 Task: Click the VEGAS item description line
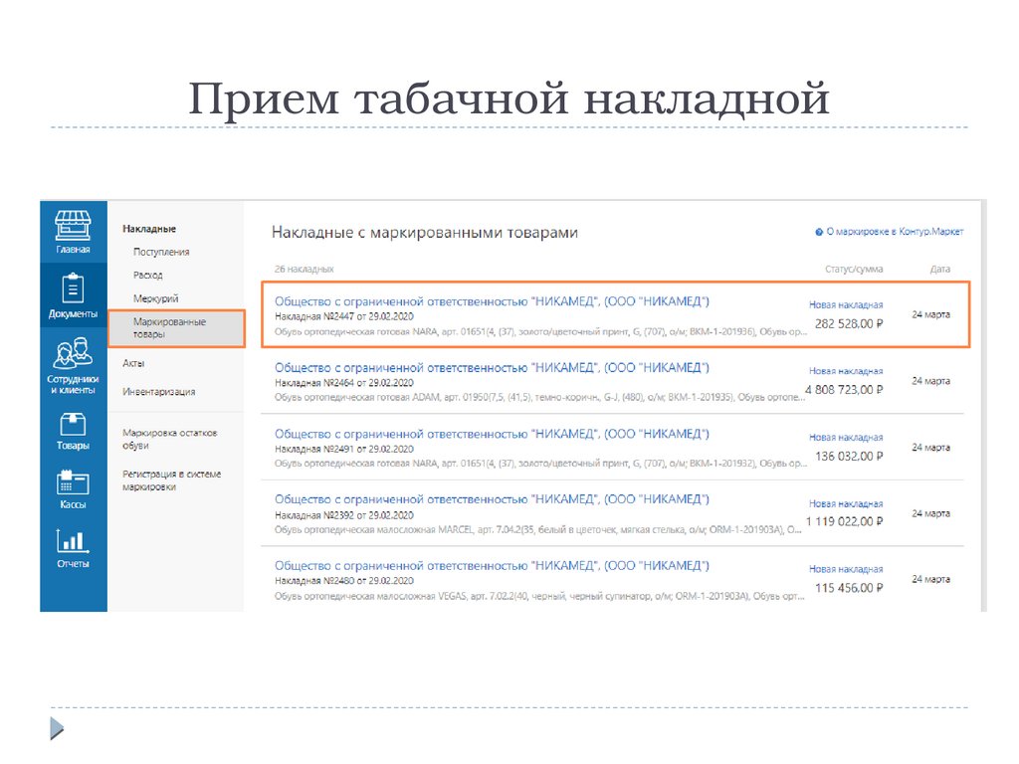coord(539,597)
